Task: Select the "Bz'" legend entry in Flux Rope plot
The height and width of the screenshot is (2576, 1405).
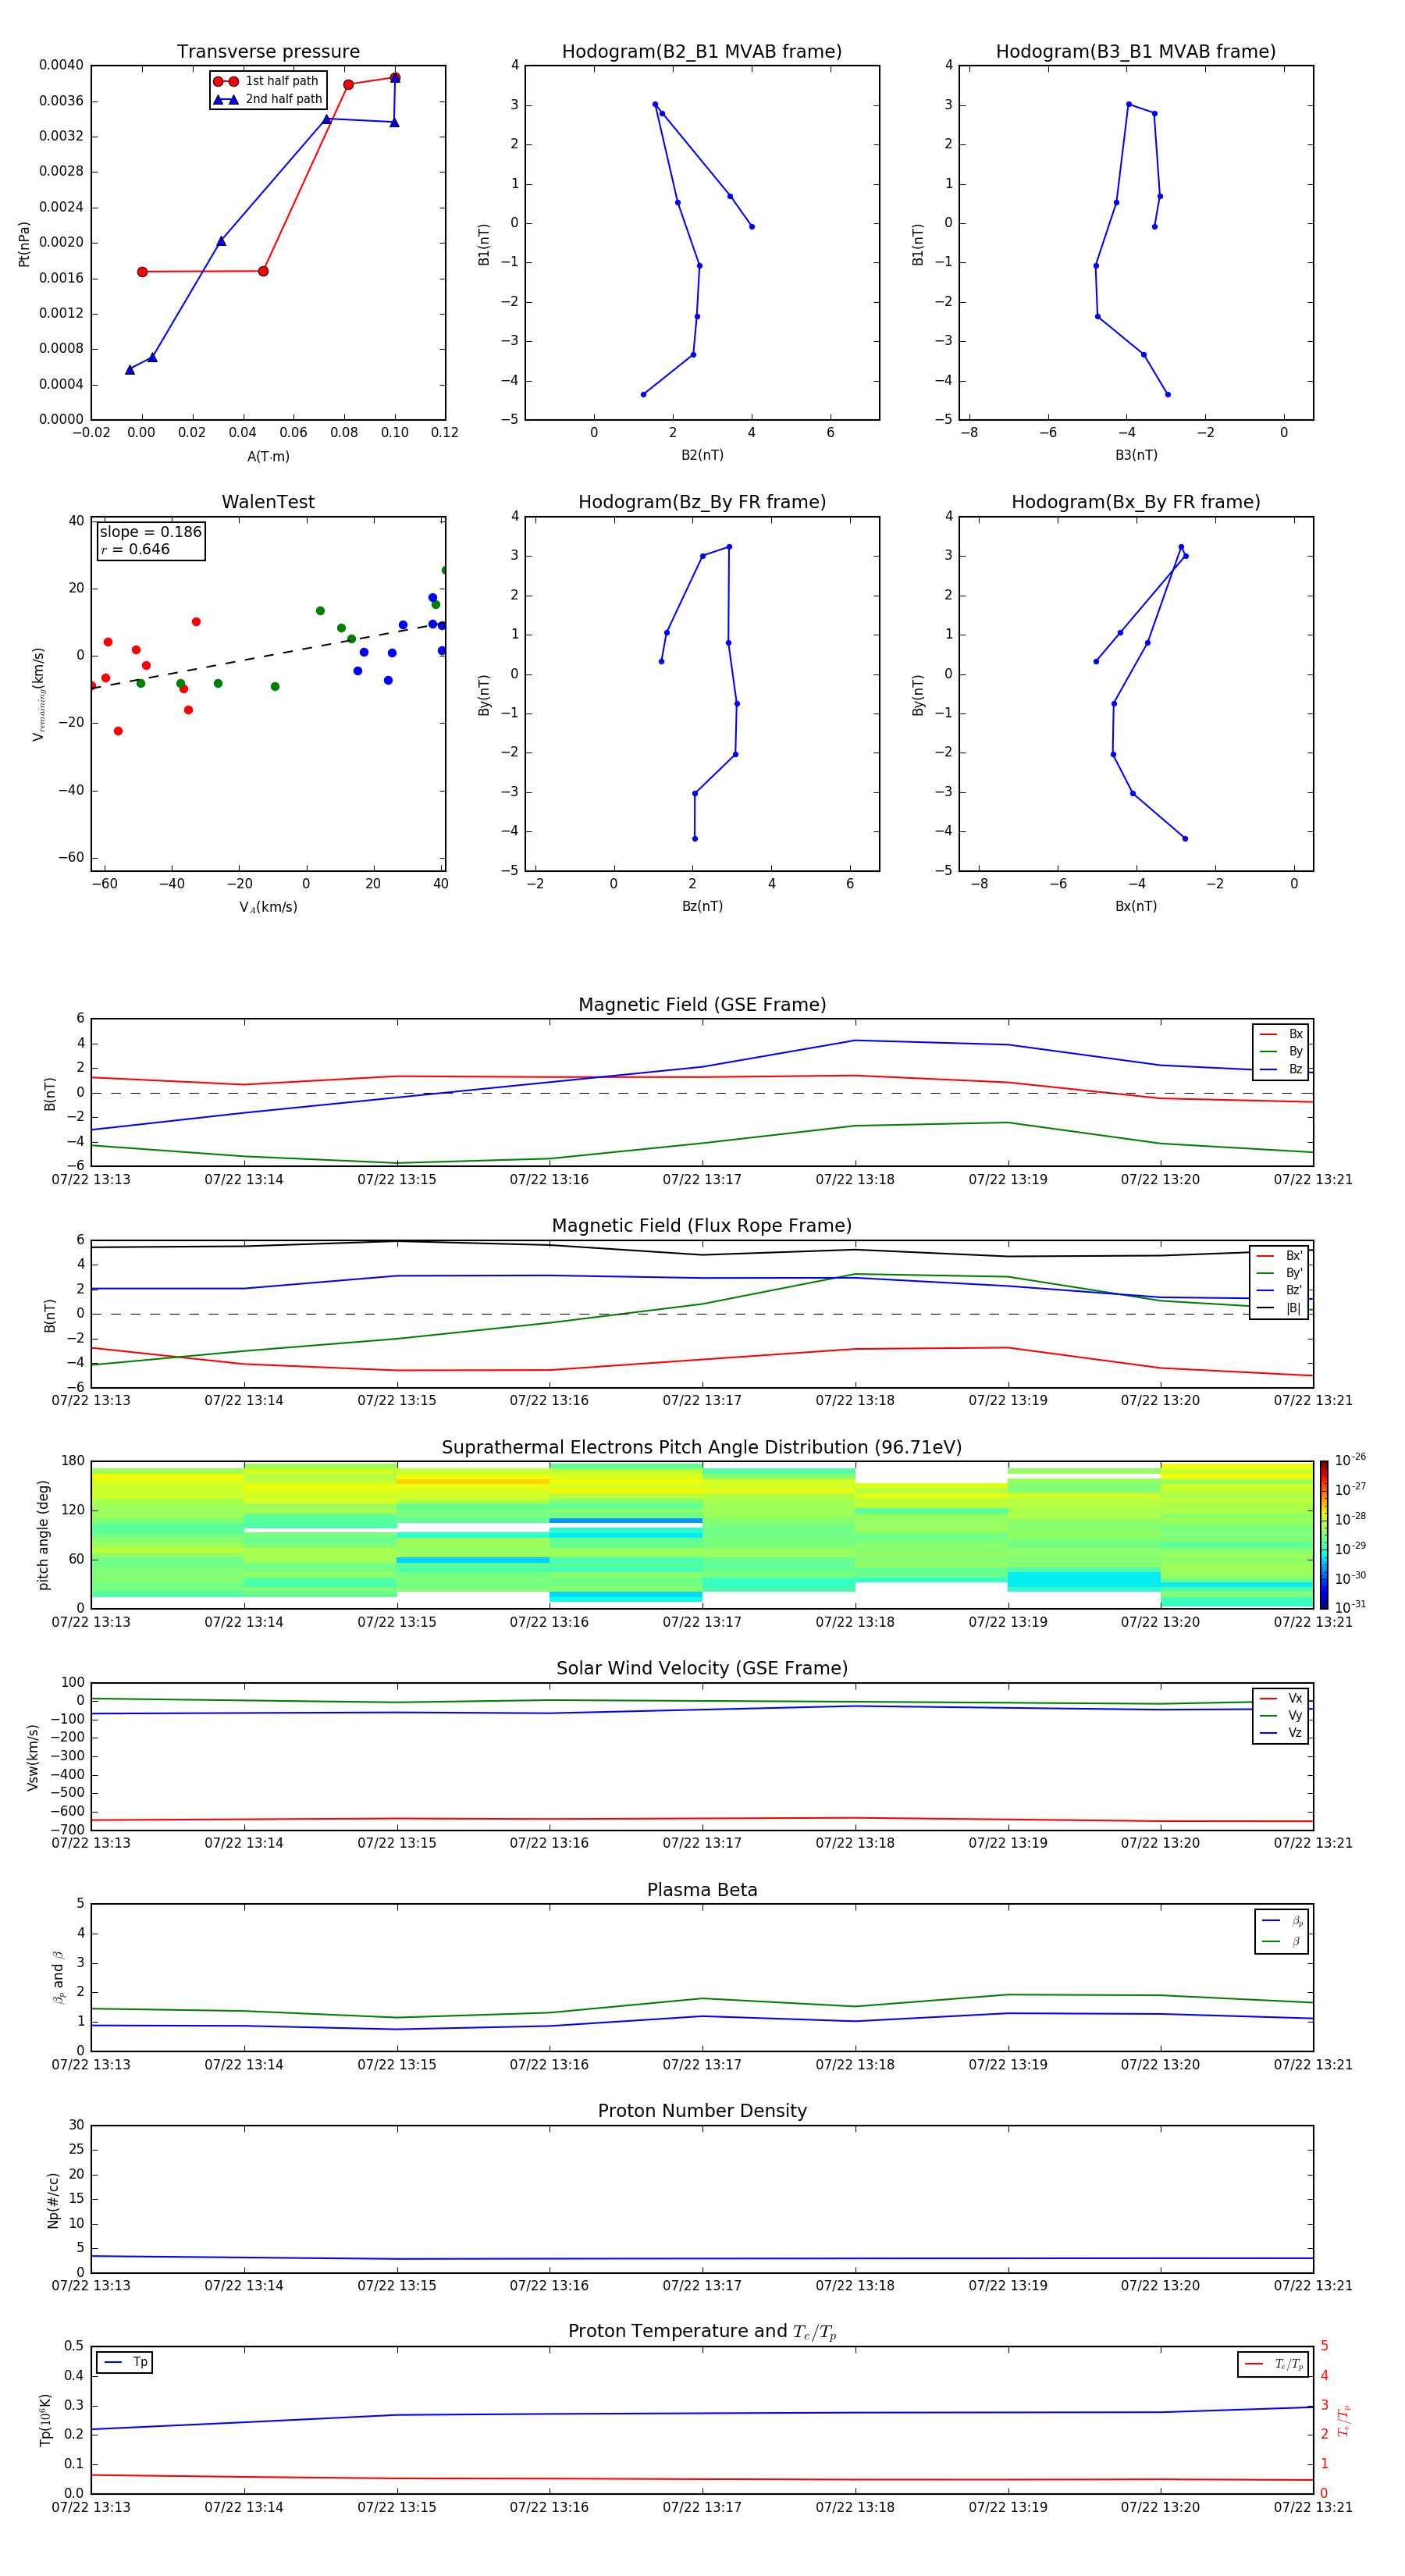Action: click(1280, 1290)
